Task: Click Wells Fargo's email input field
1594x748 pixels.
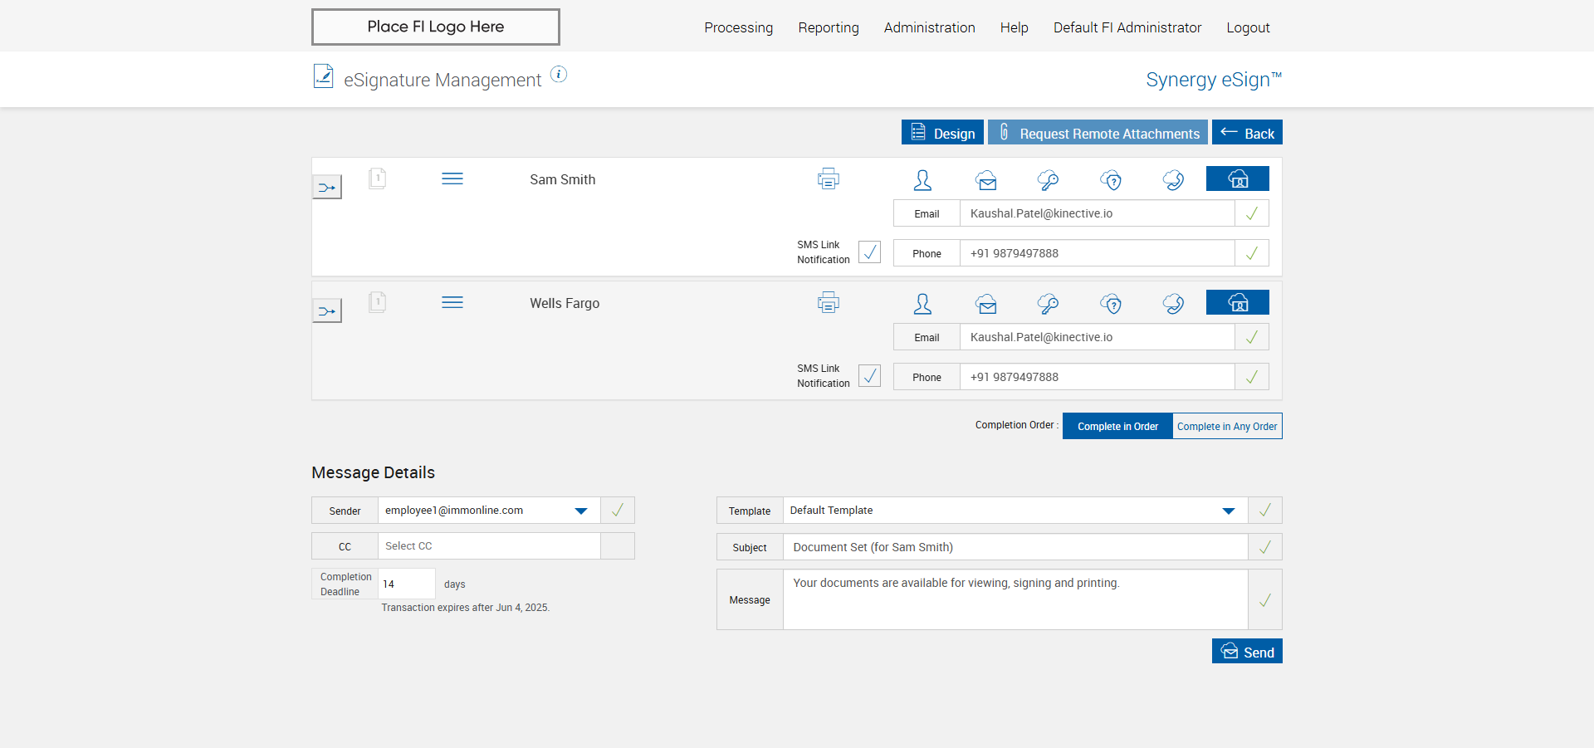Action: pos(1097,337)
